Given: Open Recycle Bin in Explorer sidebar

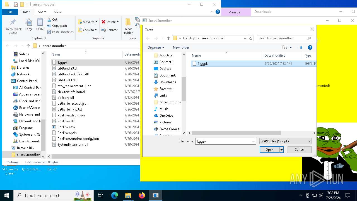Looking at the screenshot, I should tap(25, 148).
